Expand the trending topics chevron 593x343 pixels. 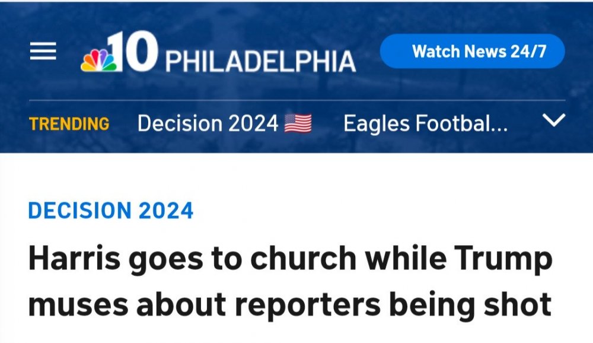[x=554, y=122]
